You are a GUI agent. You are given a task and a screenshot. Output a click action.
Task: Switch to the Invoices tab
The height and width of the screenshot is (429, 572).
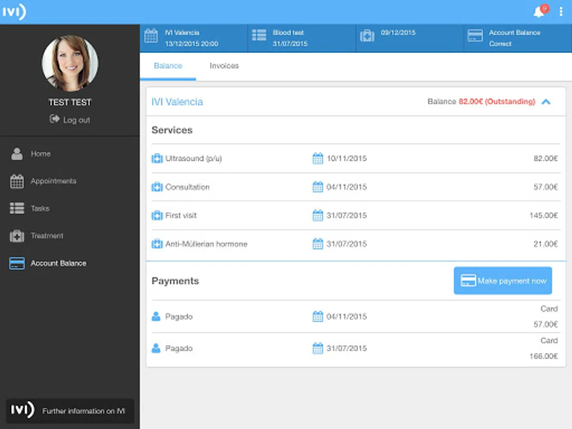[224, 66]
